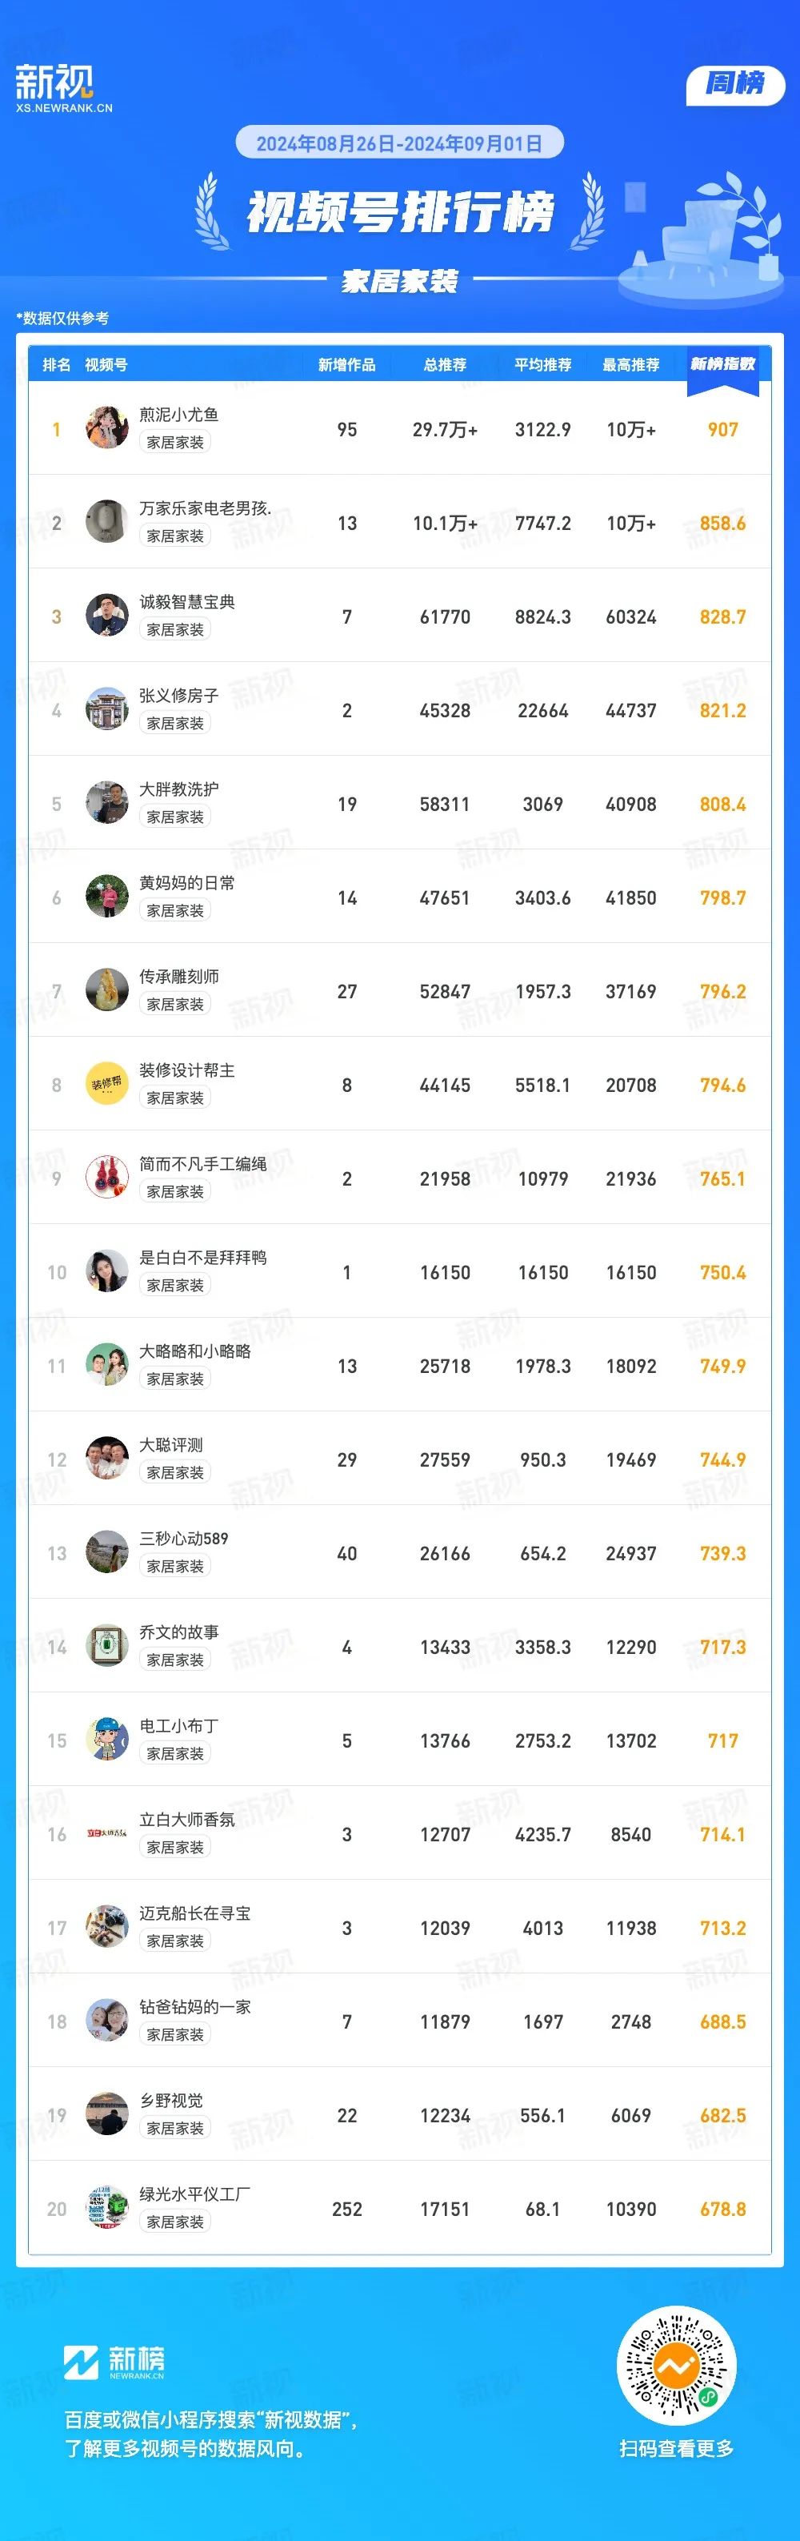Click the 新榜 logo in footer
Viewport: 800px width, 2541px height.
[114, 2362]
